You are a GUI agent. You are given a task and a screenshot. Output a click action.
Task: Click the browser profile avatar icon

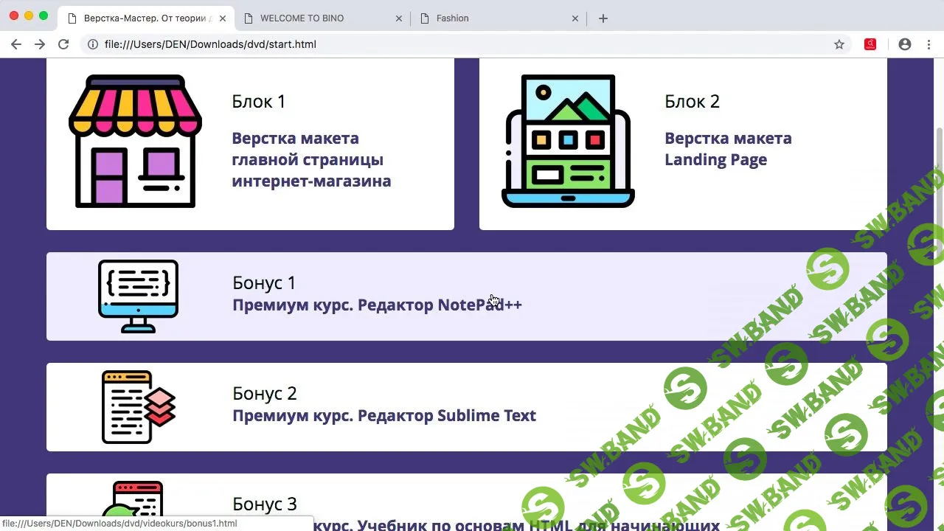[905, 44]
